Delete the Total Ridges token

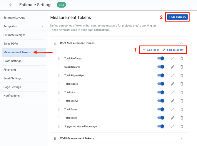coord(182,84)
